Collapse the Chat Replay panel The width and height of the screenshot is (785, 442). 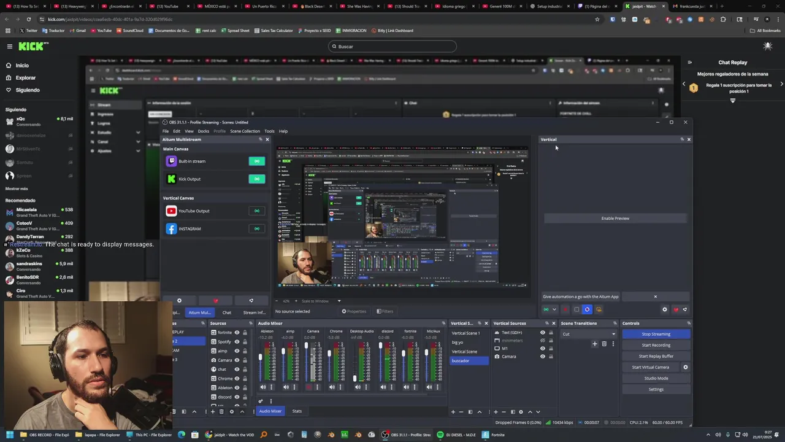[x=689, y=62]
